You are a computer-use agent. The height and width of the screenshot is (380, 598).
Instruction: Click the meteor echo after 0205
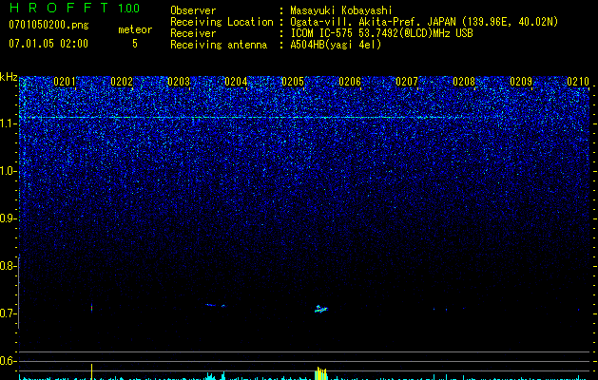click(320, 309)
